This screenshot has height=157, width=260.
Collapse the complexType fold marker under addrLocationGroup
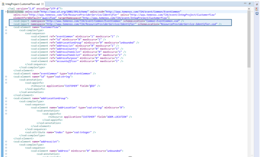click(x=6, y=101)
